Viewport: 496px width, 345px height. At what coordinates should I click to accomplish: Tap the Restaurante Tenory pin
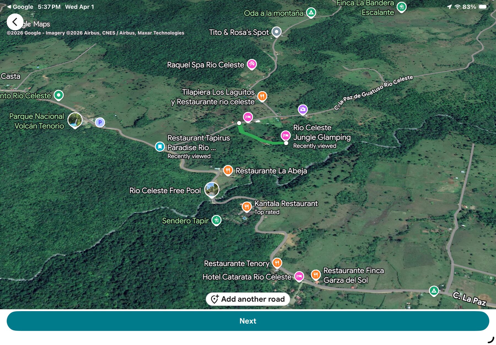pyautogui.click(x=277, y=263)
